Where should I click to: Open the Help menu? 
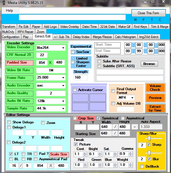tap(9, 10)
